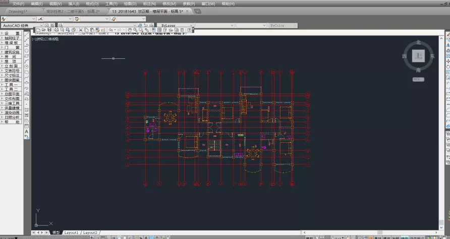The height and width of the screenshot is (239, 450).
Task: Click the viewport label at the canvas corner
Action: pos(45,39)
